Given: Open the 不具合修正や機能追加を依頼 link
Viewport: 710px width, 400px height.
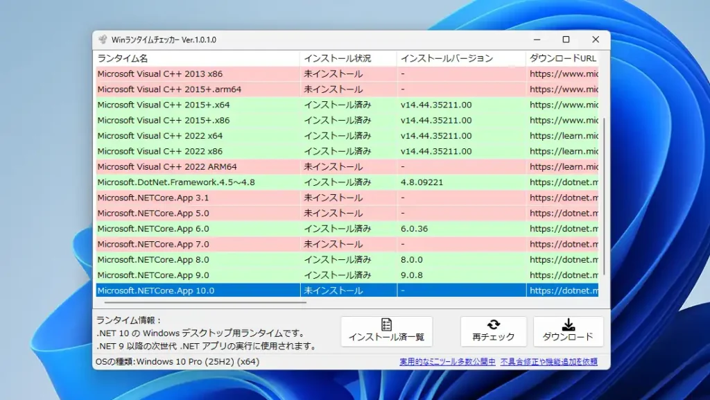Looking at the screenshot, I should coord(548,361).
